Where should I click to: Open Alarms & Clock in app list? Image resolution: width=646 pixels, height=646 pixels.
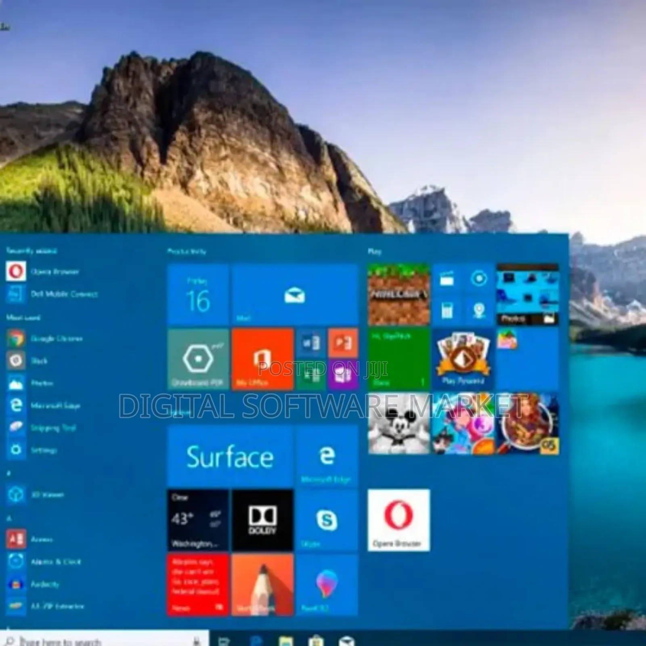44,561
